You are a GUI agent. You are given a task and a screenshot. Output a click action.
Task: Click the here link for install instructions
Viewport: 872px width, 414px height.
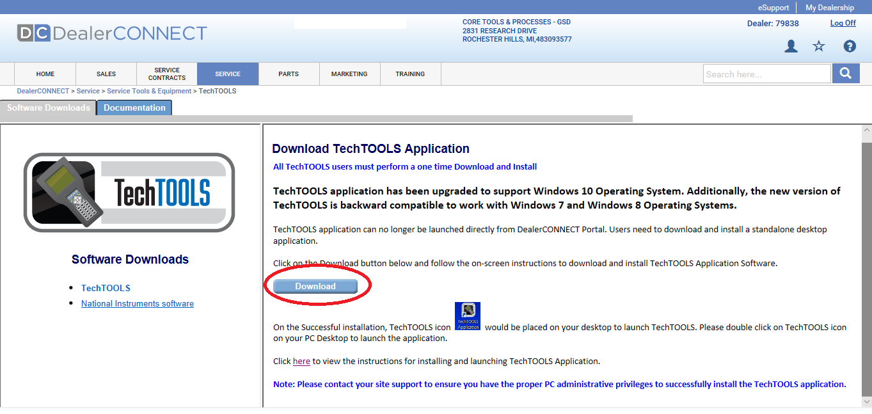click(x=301, y=360)
